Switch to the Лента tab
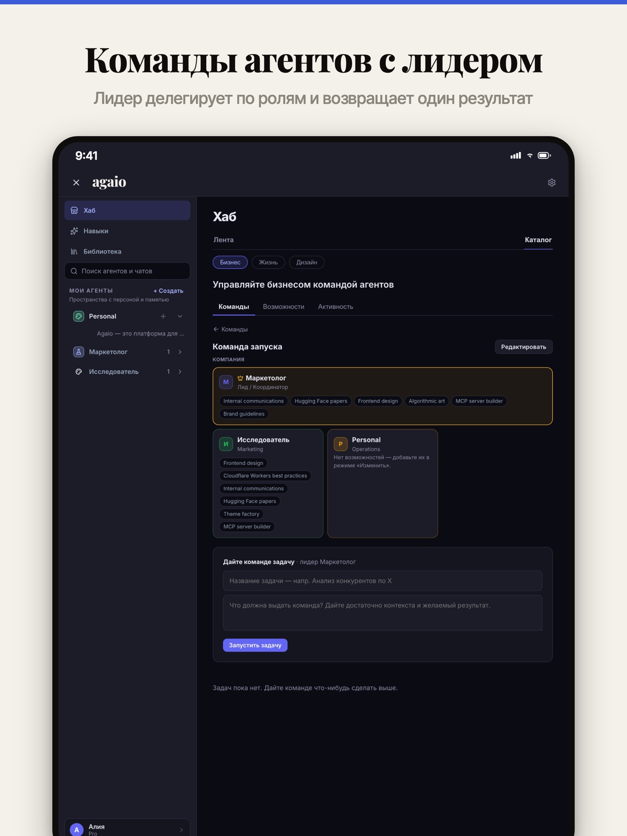This screenshot has width=627, height=836. click(x=224, y=240)
